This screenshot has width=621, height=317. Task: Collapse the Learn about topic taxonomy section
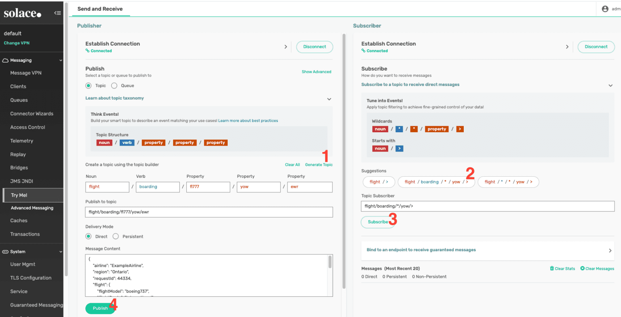coord(329,99)
